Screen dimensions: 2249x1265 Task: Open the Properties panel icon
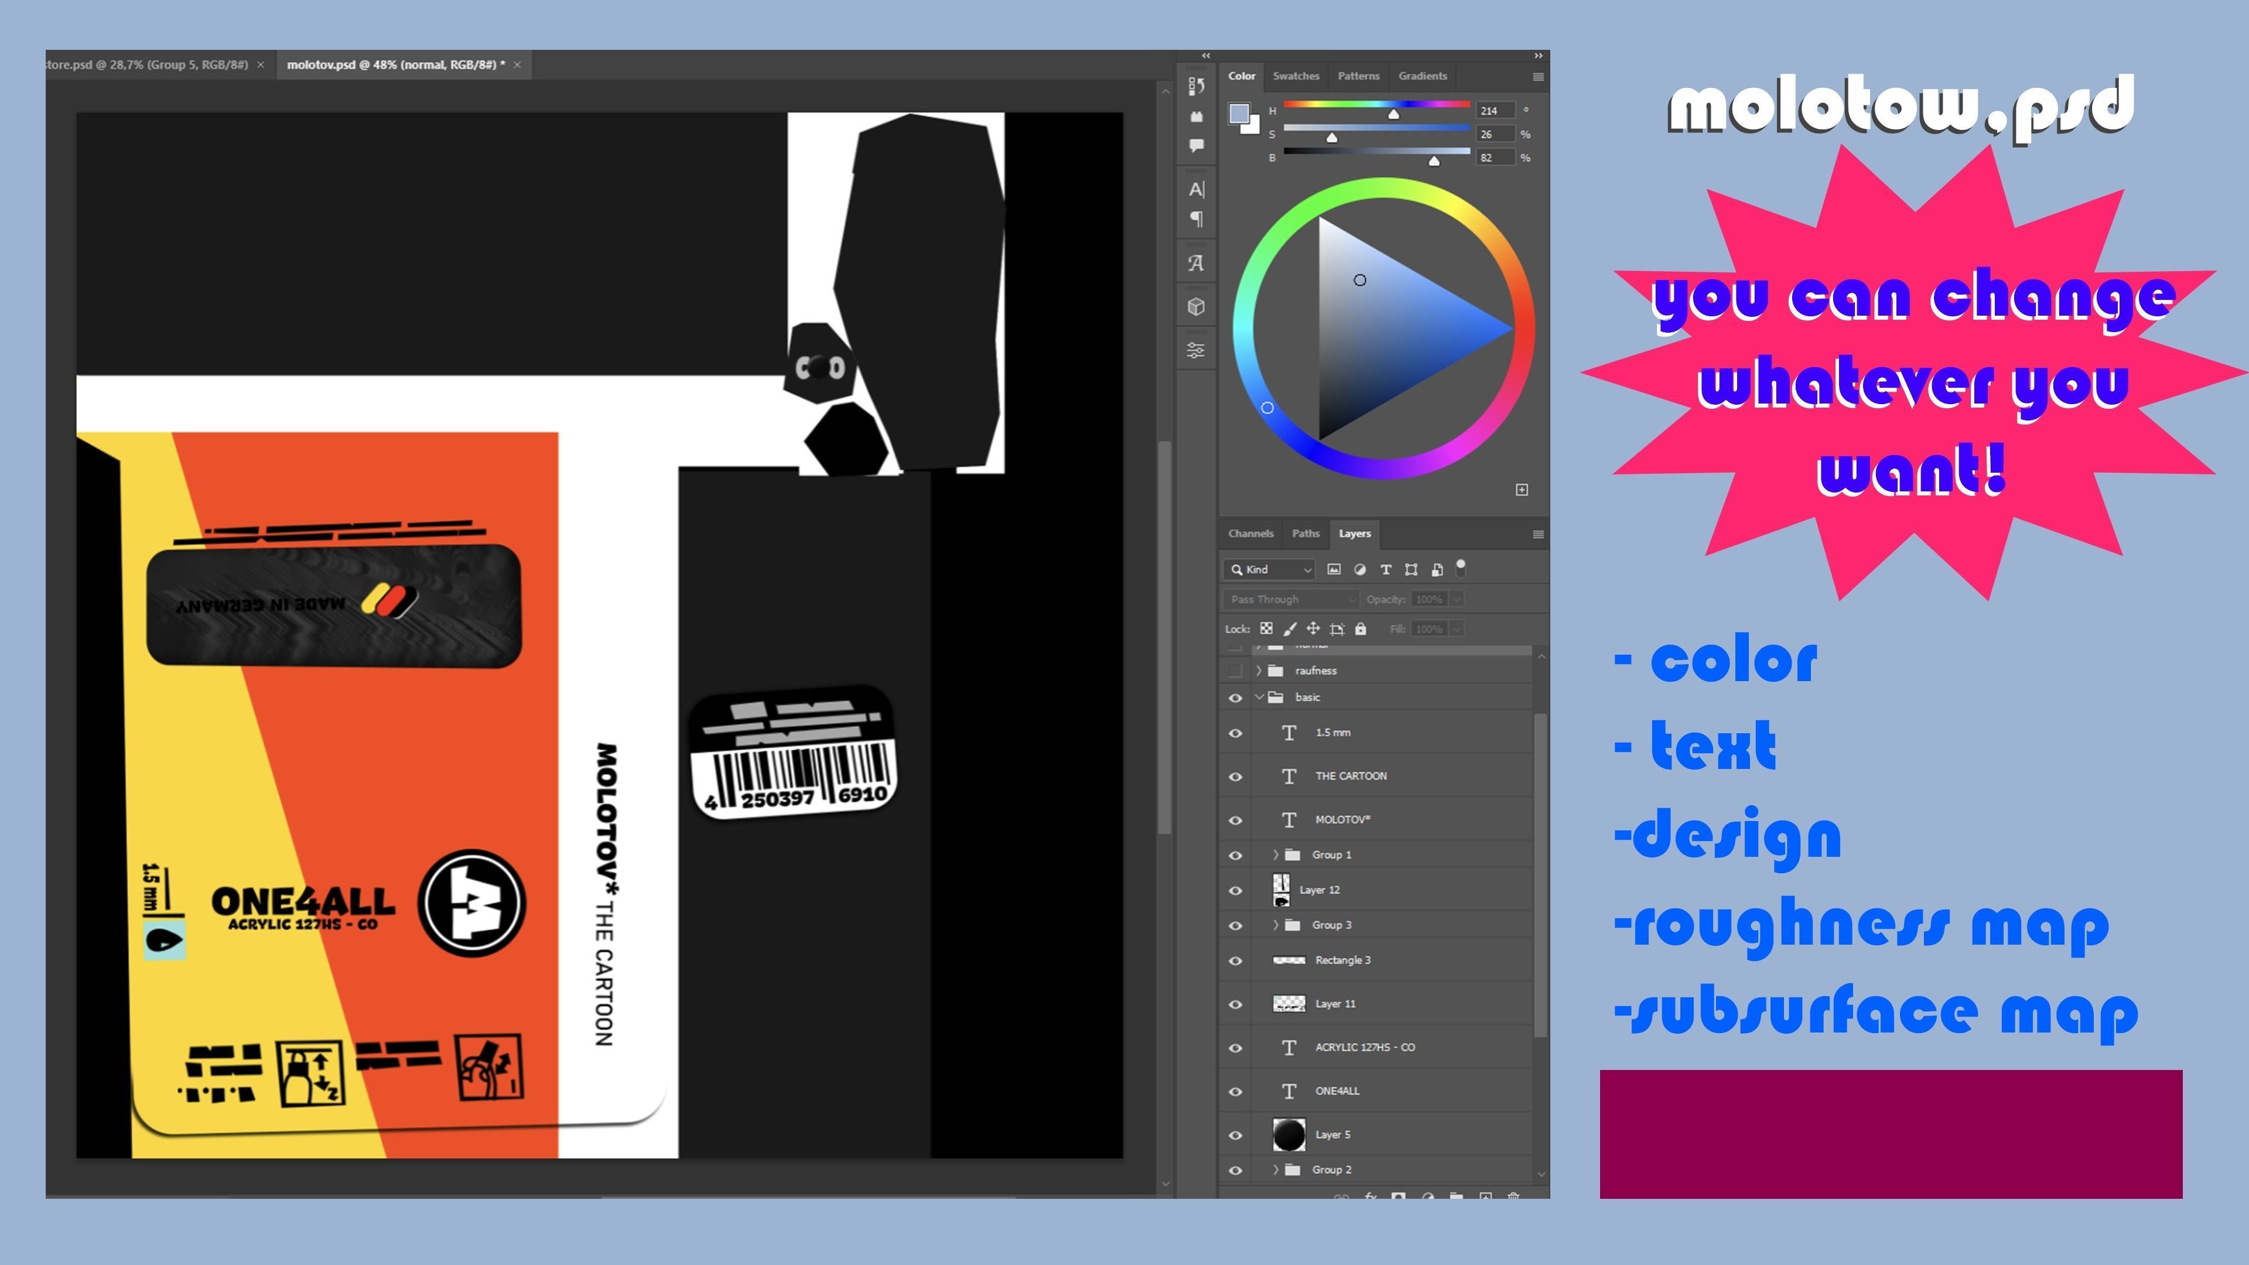pyautogui.click(x=1196, y=350)
